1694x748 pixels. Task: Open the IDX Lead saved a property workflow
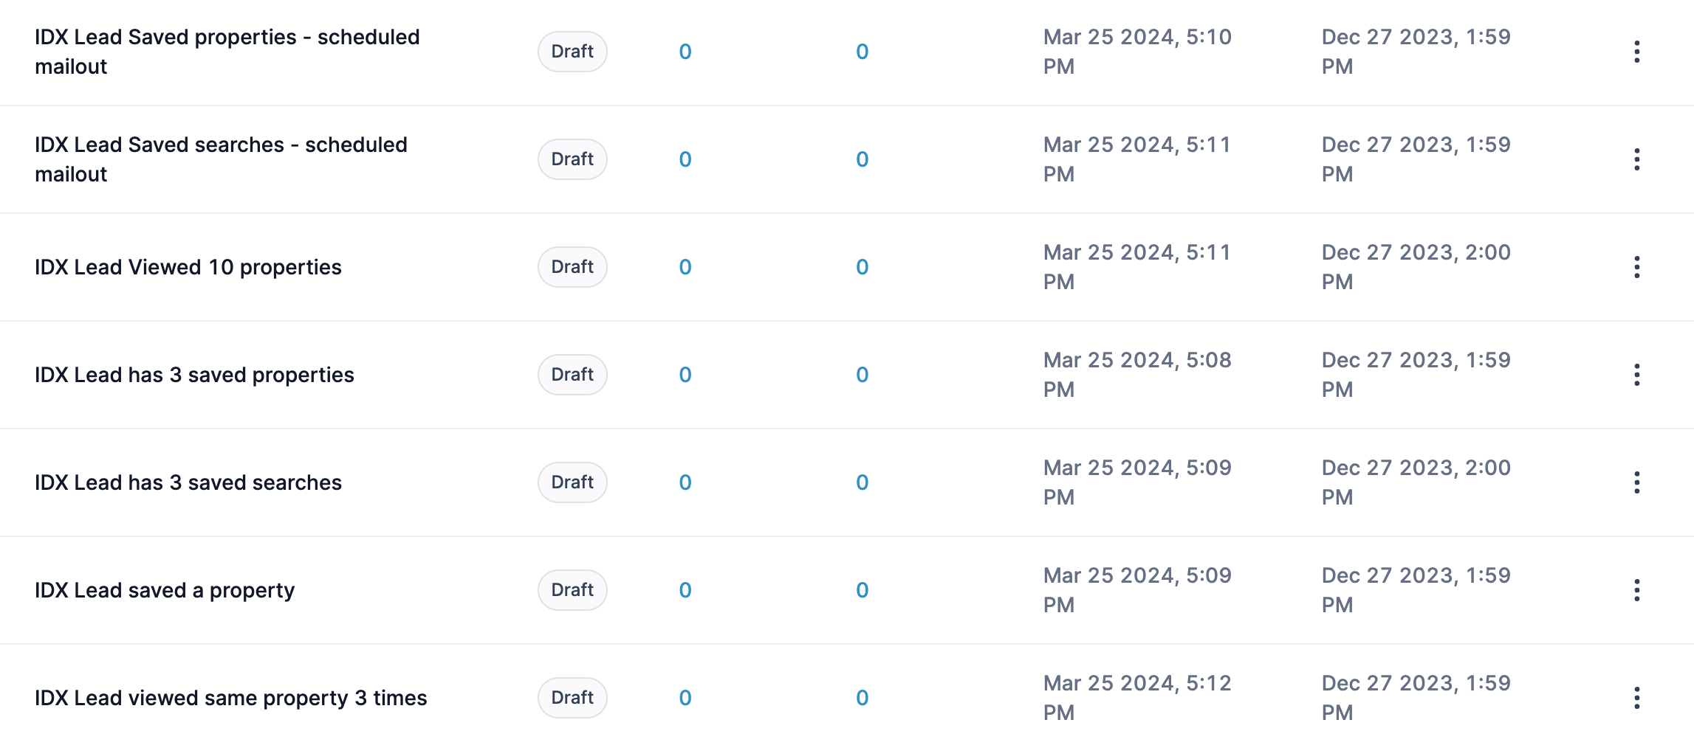coord(164,590)
